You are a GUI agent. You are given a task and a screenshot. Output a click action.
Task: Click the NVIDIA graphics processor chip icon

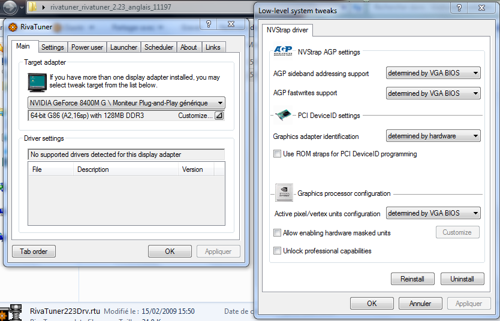(284, 193)
